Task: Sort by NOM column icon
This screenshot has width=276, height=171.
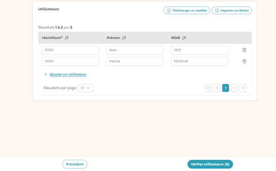Action: click(184, 38)
